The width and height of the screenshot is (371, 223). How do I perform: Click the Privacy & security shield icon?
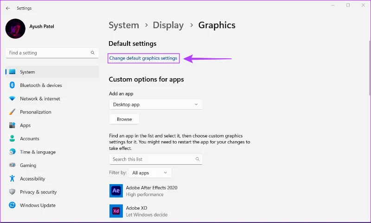(x=12, y=192)
